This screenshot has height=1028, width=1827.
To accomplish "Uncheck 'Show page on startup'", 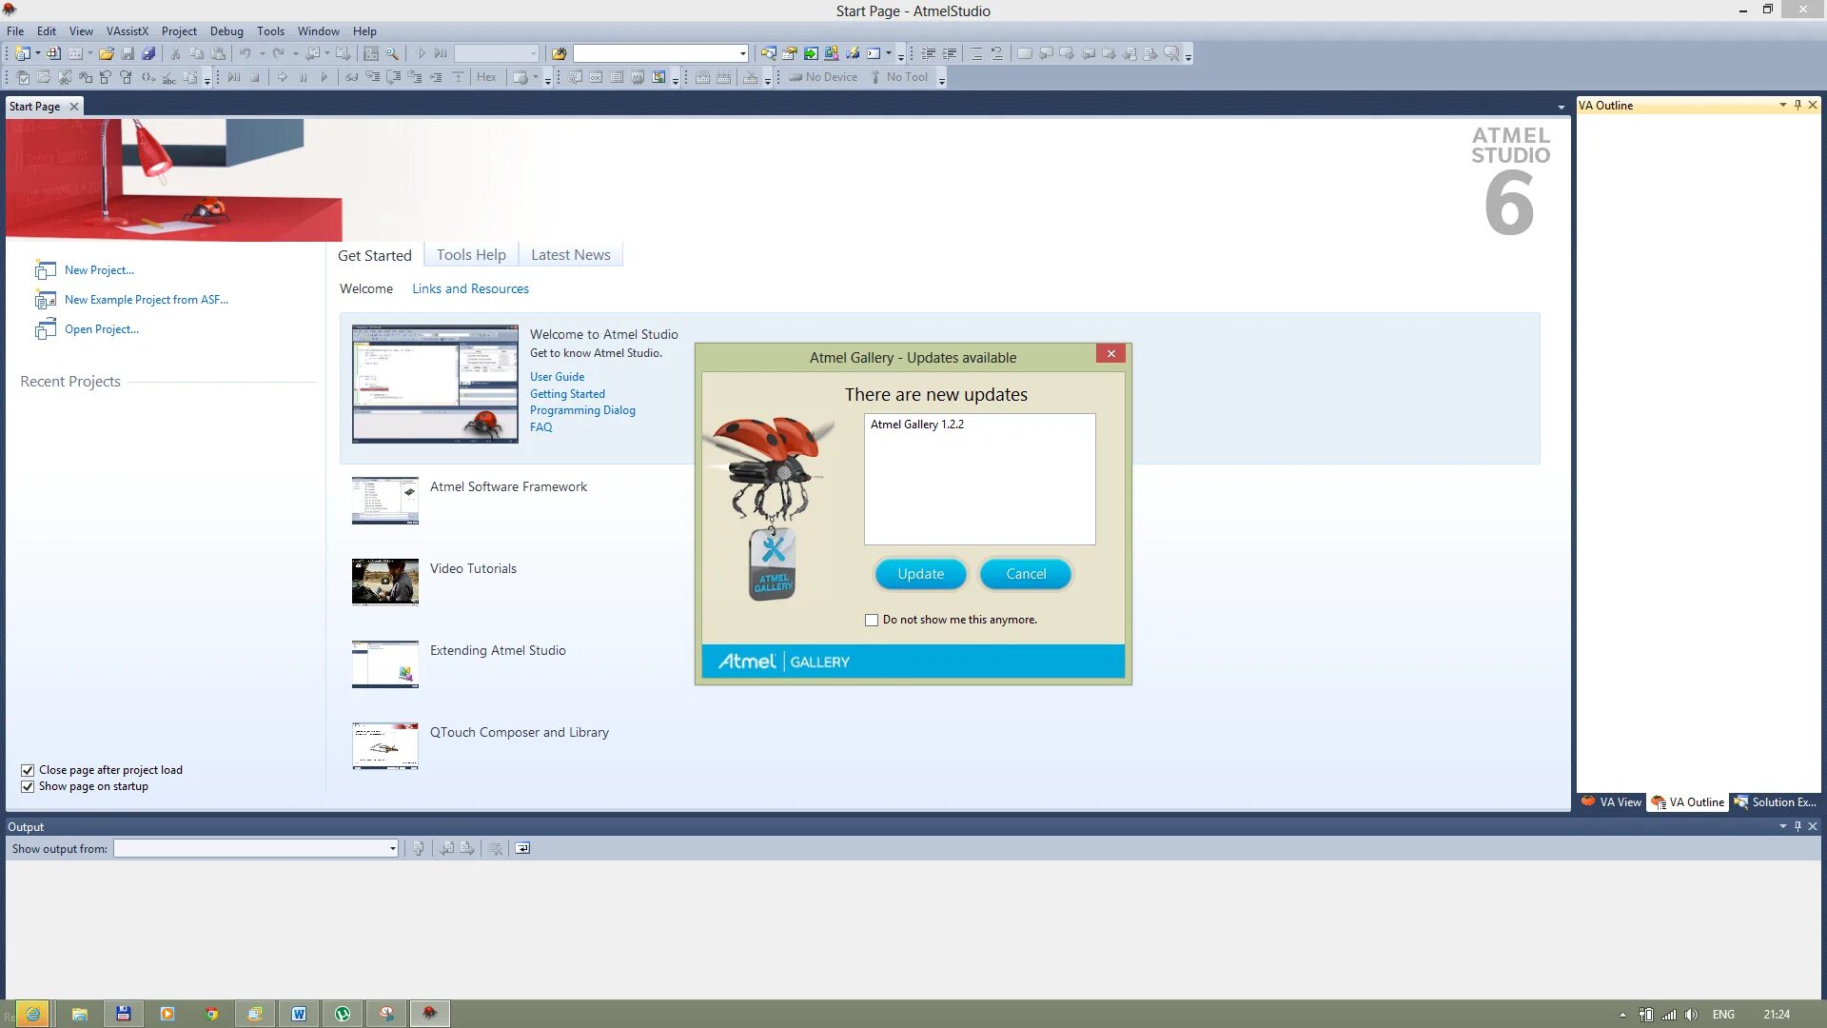I will [28, 786].
